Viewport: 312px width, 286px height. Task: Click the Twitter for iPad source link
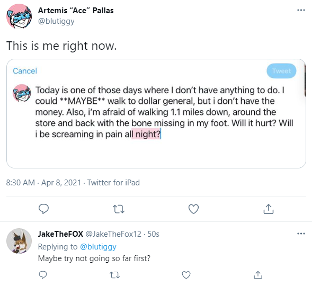[113, 182]
